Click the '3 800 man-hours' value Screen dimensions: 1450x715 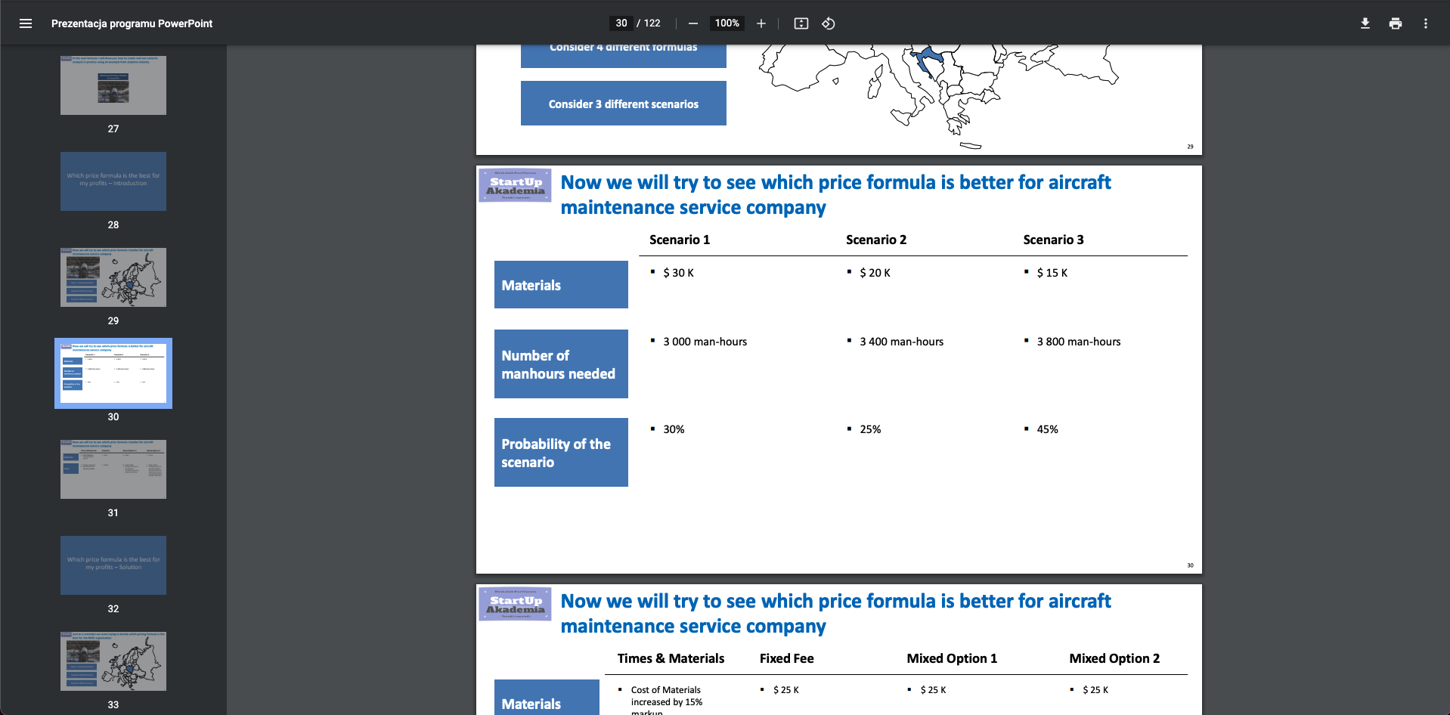tap(1079, 342)
